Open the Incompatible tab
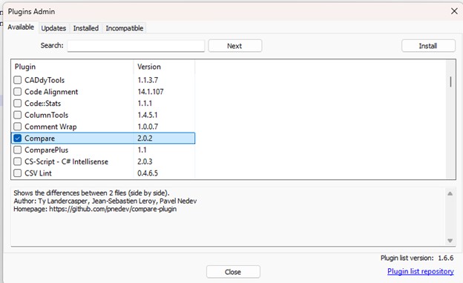 click(125, 28)
